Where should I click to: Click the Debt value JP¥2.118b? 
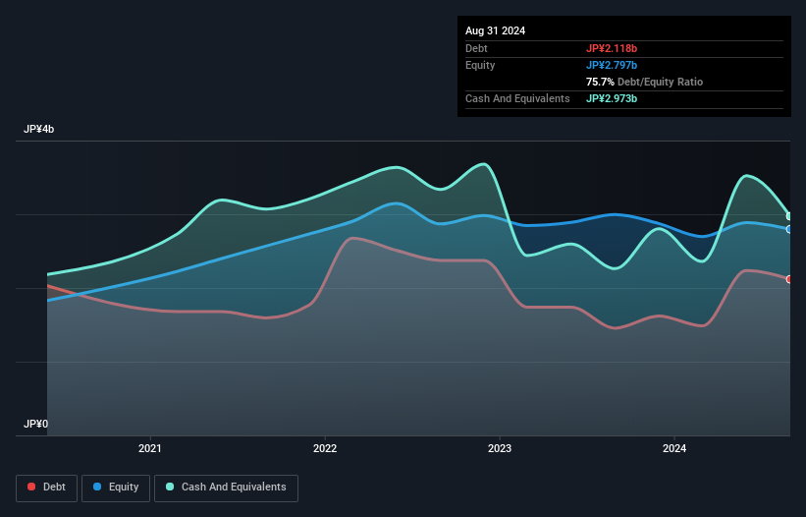(x=612, y=48)
